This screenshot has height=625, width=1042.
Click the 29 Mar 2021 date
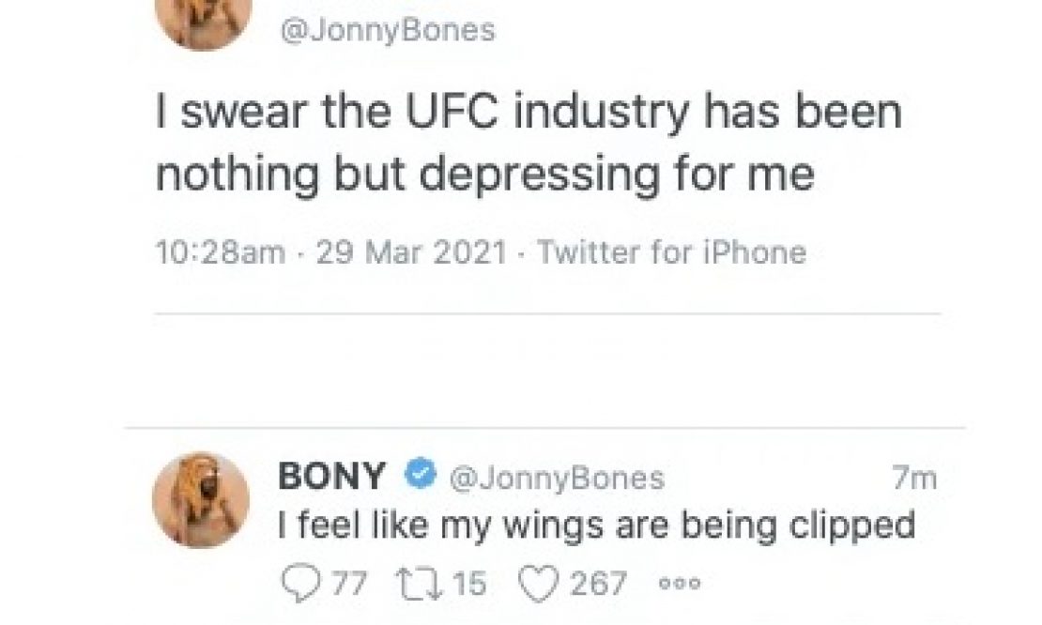pyautogui.click(x=412, y=252)
